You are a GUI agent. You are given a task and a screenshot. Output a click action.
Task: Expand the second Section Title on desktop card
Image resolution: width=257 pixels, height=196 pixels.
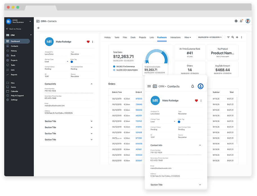click(x=91, y=127)
